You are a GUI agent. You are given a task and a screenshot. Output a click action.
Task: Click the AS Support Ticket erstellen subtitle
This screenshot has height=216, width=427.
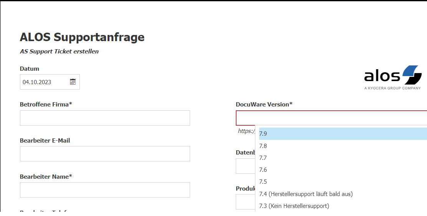(59, 52)
